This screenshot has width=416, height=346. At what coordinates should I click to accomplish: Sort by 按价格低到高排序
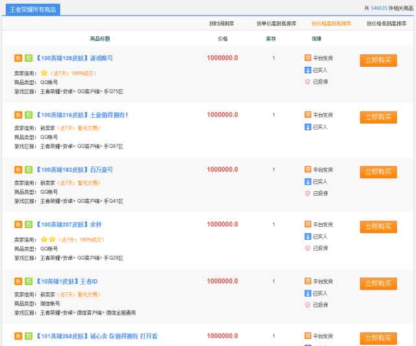point(387,23)
